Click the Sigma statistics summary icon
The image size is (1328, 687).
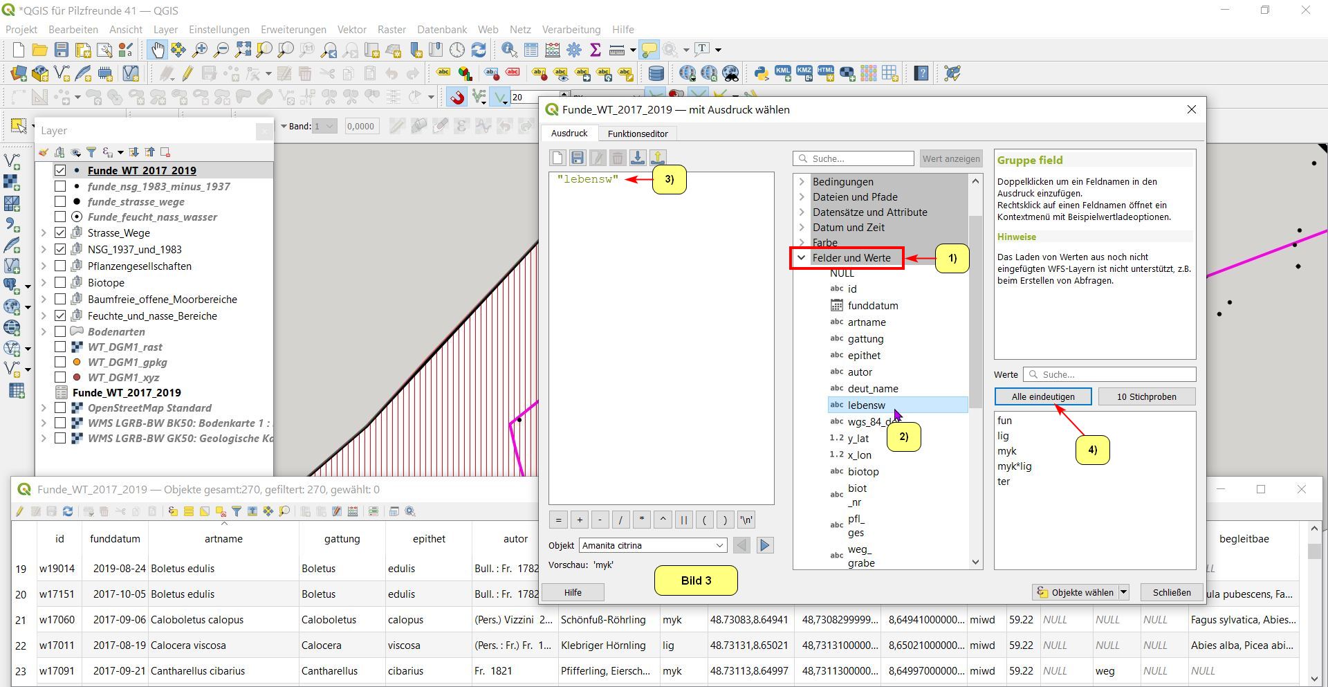pos(595,50)
